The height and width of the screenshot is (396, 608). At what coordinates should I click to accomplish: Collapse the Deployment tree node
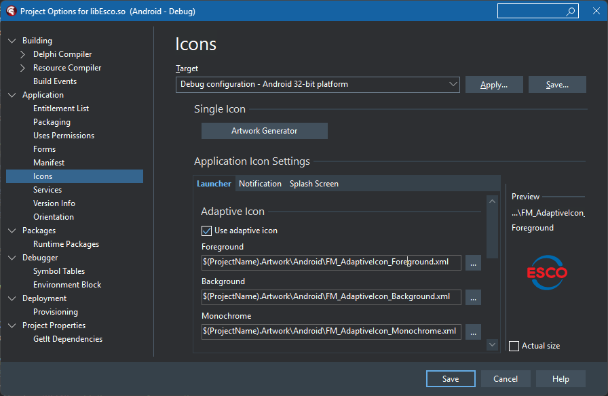pyautogui.click(x=12, y=298)
